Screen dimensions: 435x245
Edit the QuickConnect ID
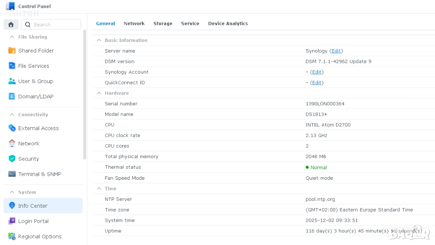[316, 83]
